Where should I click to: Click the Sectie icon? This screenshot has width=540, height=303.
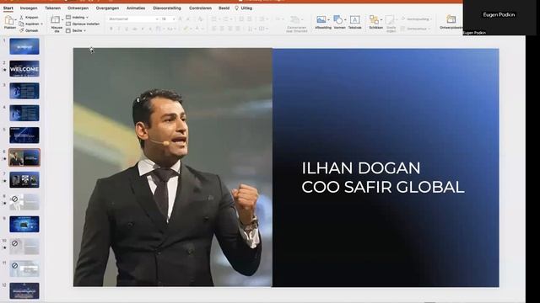pyautogui.click(x=68, y=30)
